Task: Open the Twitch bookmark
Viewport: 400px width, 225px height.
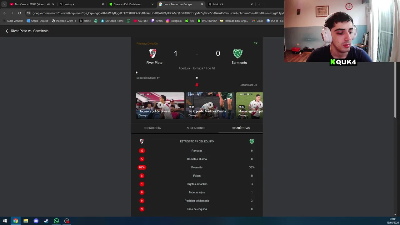Action: (x=157, y=21)
